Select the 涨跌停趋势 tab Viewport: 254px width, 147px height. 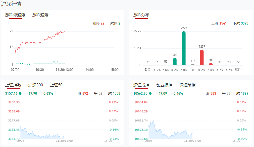[x=15, y=15]
